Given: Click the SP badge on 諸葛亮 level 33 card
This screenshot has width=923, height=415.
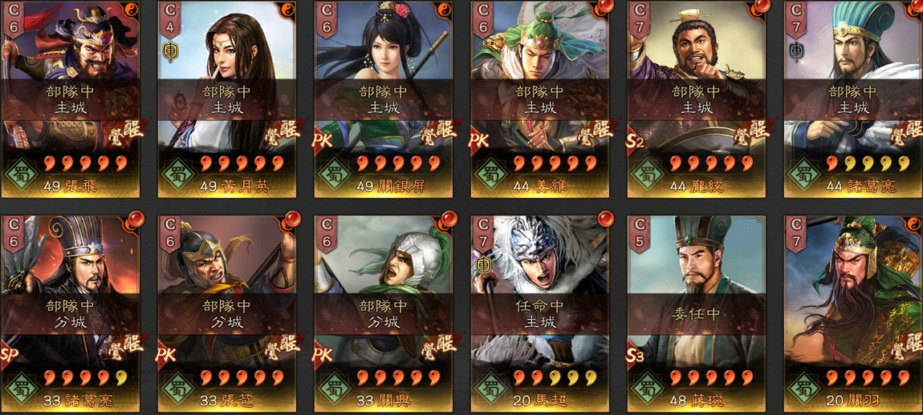Looking at the screenshot, I should click(10, 357).
